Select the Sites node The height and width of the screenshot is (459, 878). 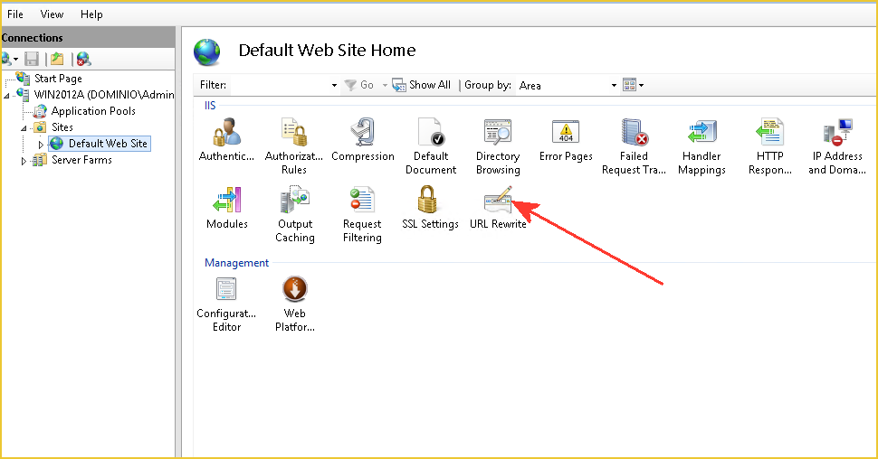62,126
